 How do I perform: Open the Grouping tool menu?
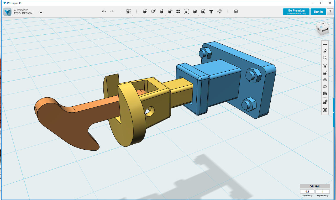tap(186, 12)
